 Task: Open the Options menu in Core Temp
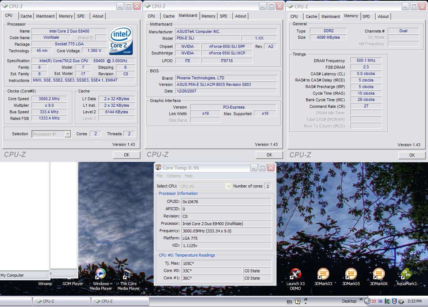tap(174, 176)
